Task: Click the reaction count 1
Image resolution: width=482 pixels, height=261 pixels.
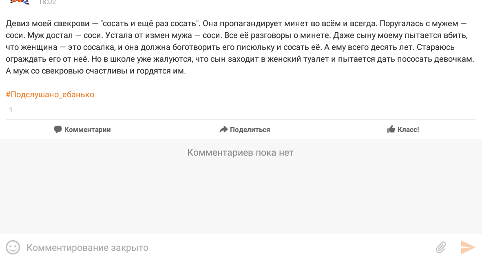Action: [11, 110]
